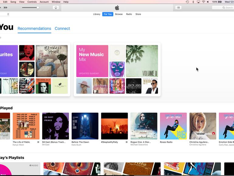
Task: Select the For You tab
Action: (108, 14)
